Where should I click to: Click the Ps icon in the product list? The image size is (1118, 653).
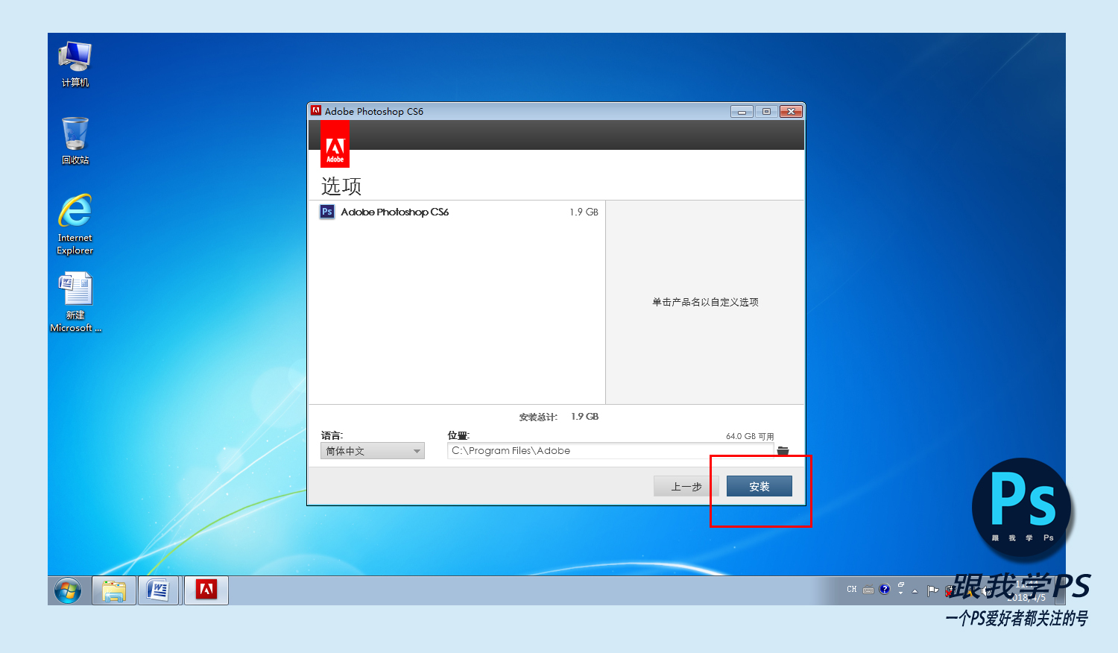pyautogui.click(x=327, y=212)
